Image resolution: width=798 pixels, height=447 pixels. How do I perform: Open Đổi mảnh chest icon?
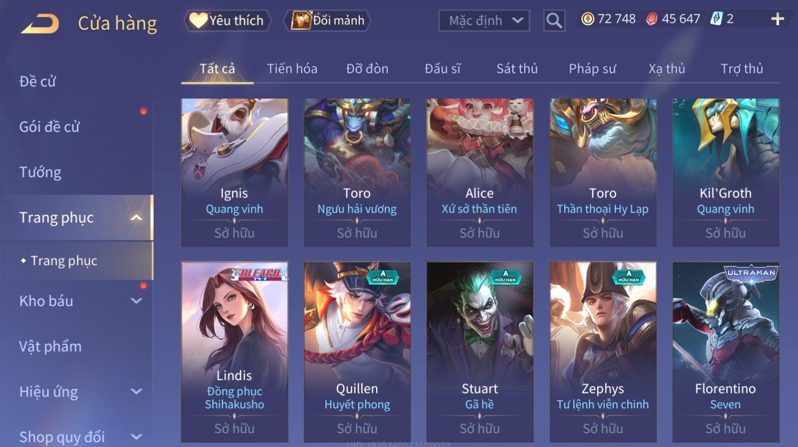click(x=300, y=20)
